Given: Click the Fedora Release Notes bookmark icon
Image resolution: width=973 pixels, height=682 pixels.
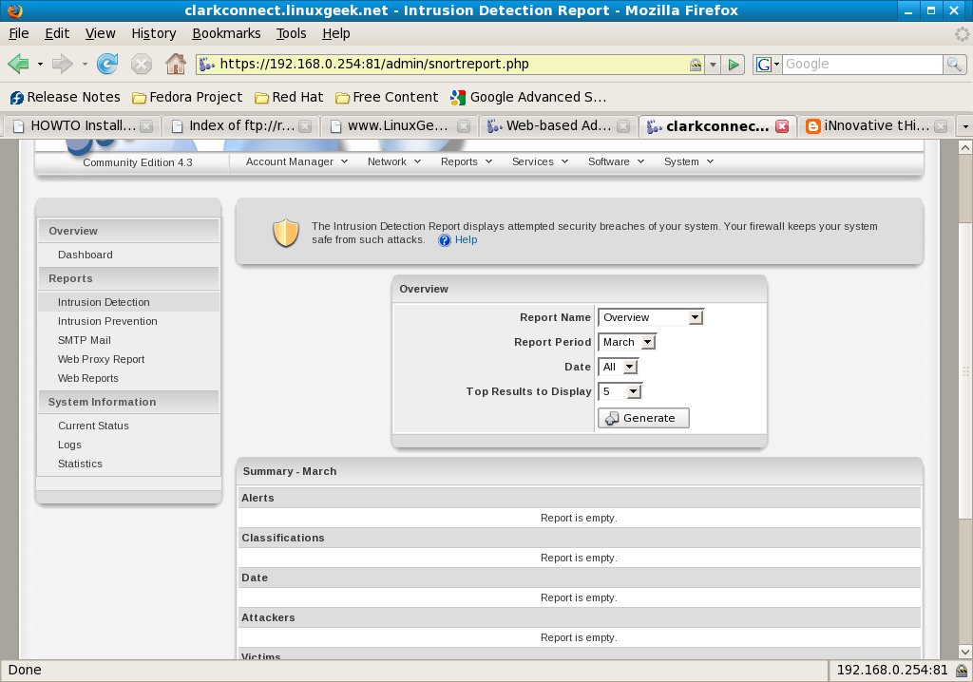Looking at the screenshot, I should (x=17, y=98).
